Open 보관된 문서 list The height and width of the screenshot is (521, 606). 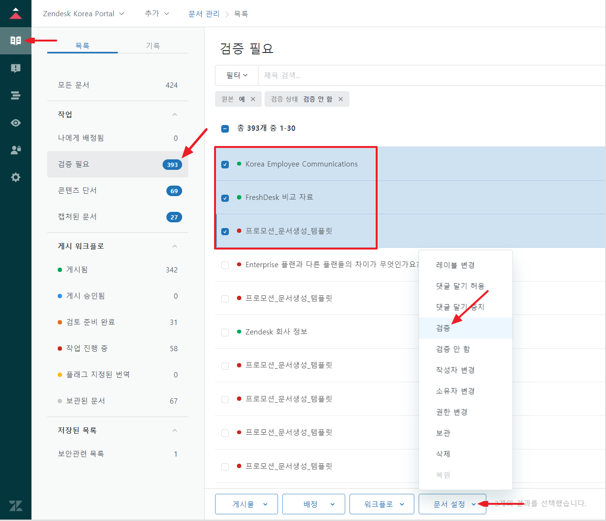118,401
